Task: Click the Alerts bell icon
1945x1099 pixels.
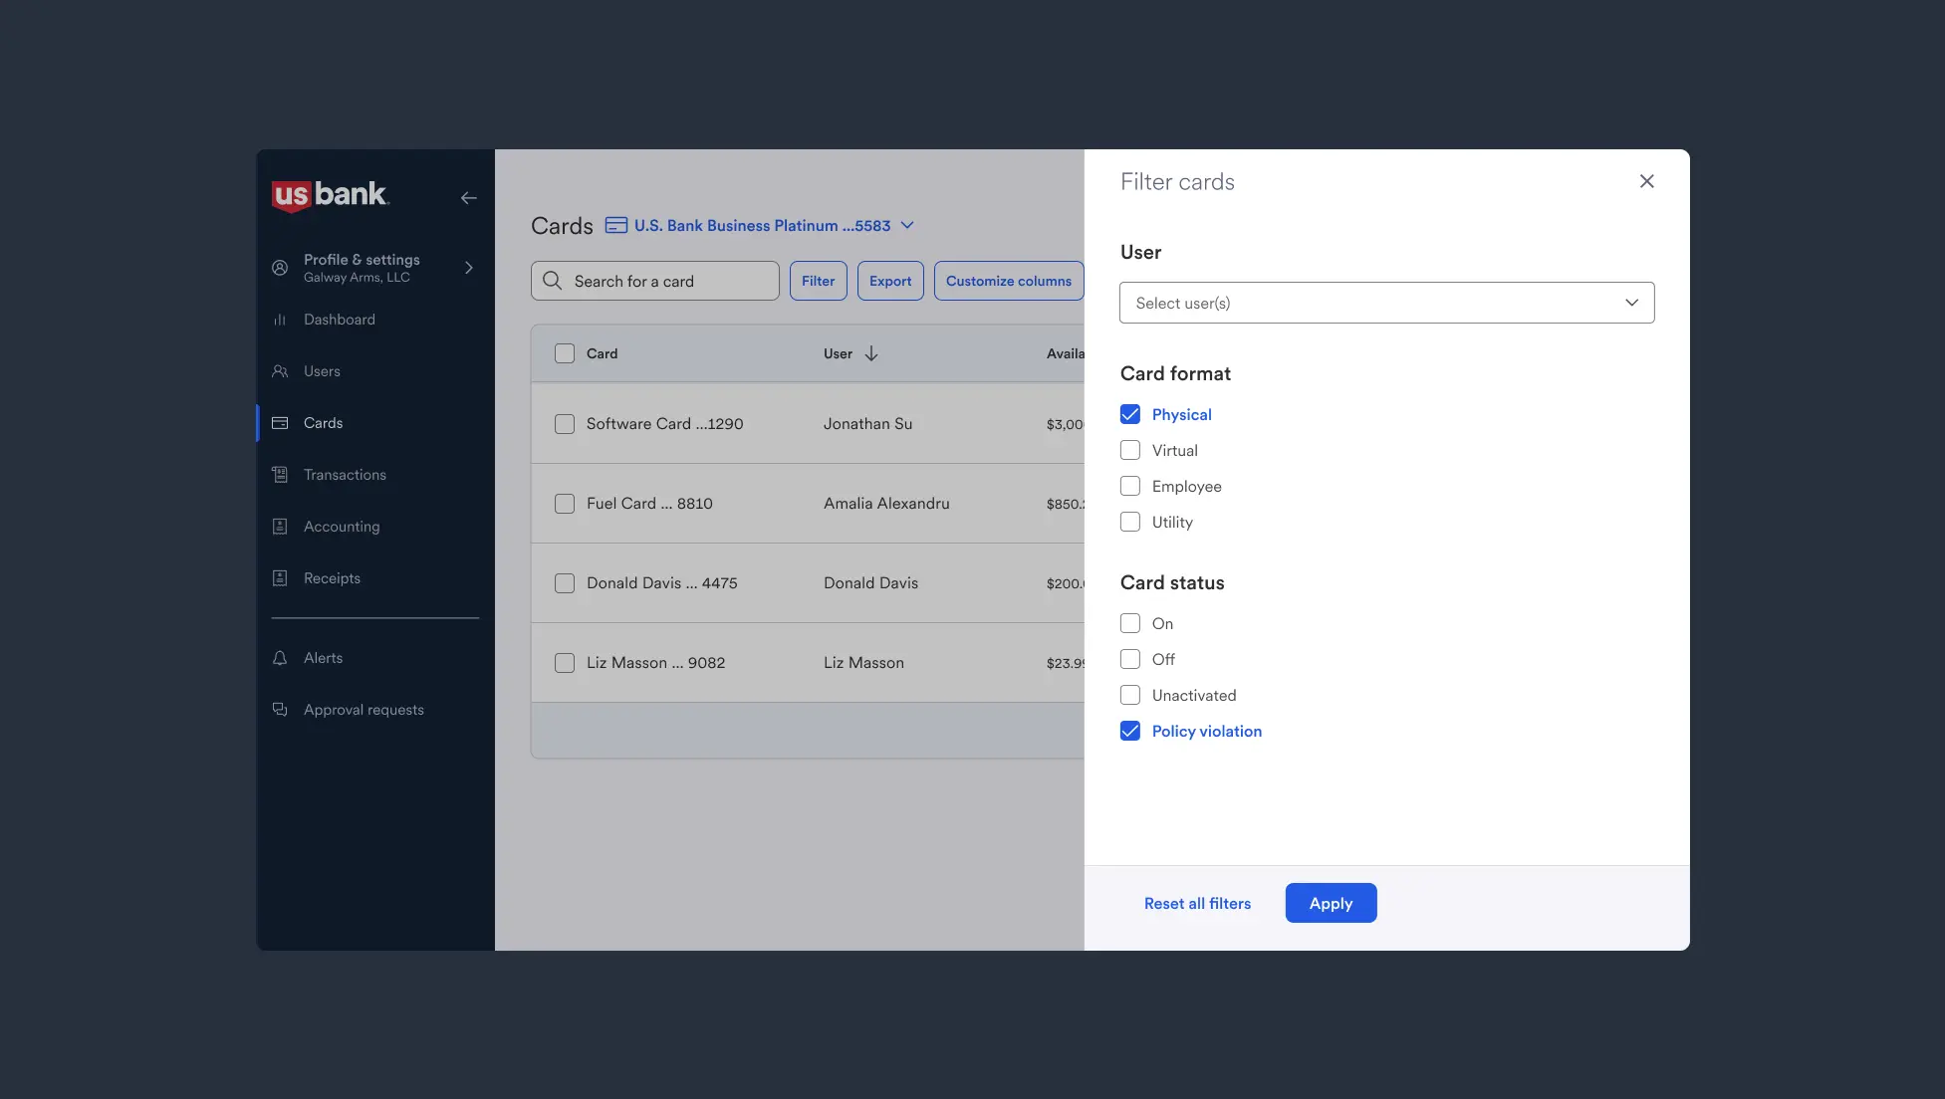Action: [280, 658]
